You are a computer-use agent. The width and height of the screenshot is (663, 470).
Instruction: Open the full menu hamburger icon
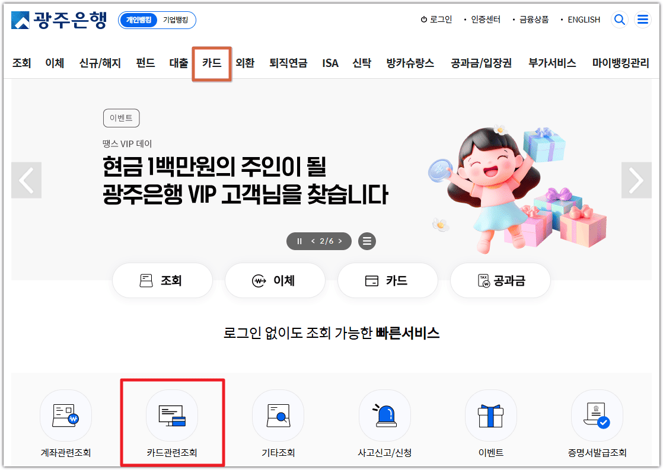pos(643,20)
